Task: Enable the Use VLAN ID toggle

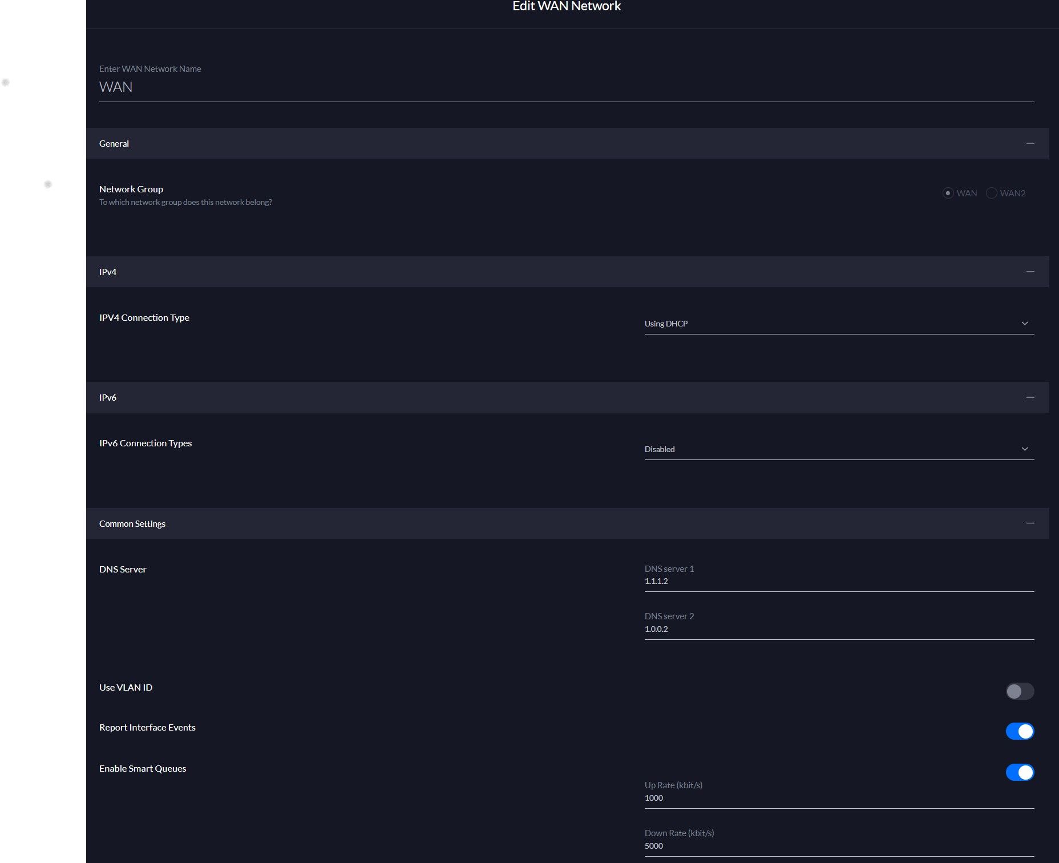Action: pyautogui.click(x=1019, y=691)
